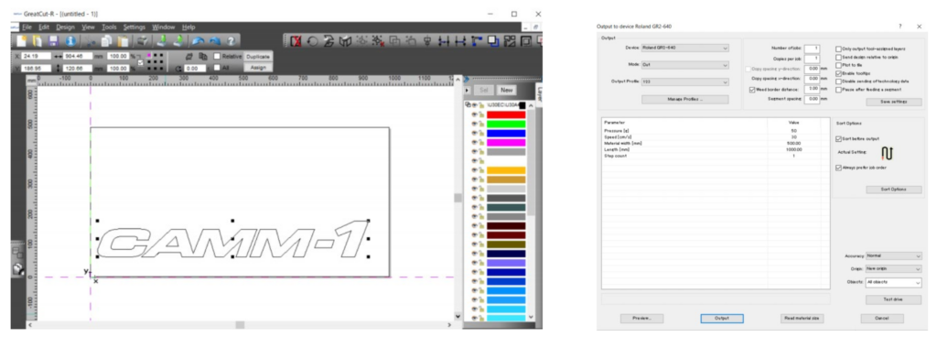Toggle Sort before output checkbox
937x348 pixels.
pyautogui.click(x=839, y=138)
